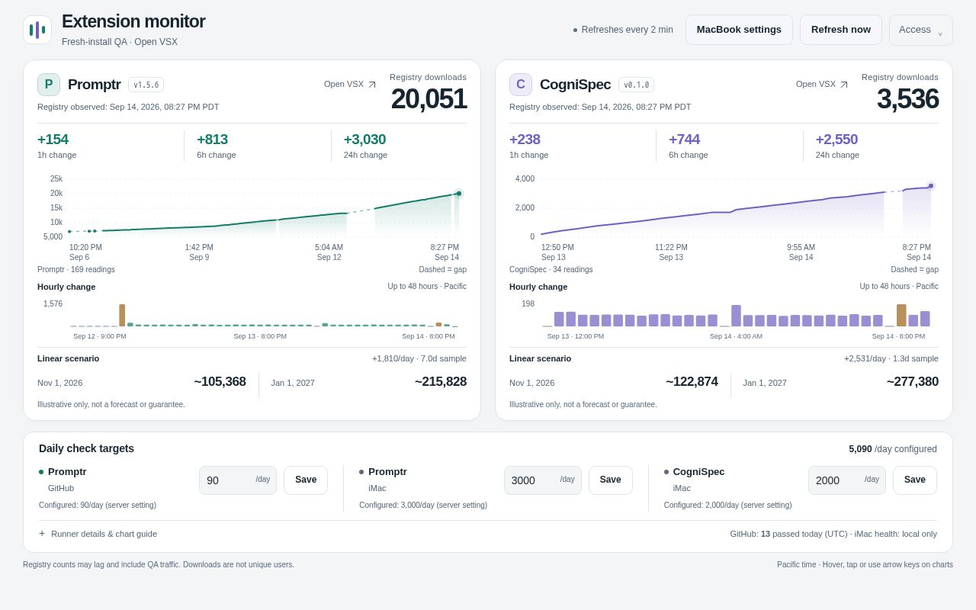Click the Refresh now button
The height and width of the screenshot is (610, 976).
coord(841,30)
